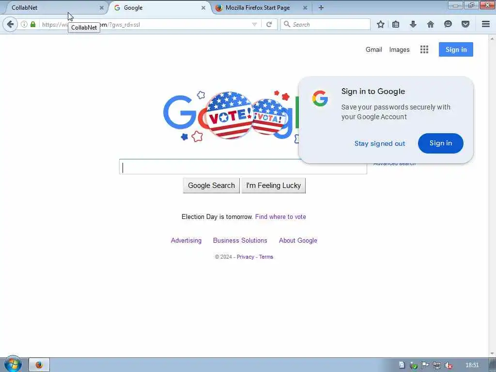Click Sign in inside the Google popup
Viewport: 496px width, 372px height.
click(x=441, y=143)
